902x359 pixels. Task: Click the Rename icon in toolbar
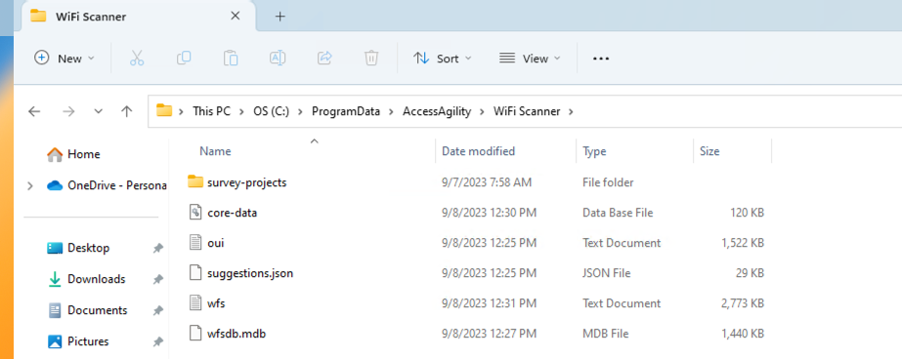point(278,58)
